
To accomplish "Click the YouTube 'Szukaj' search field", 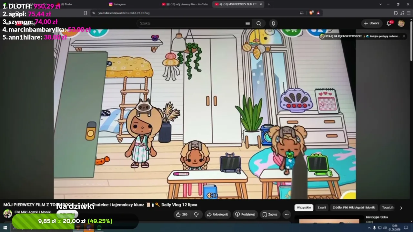I will pyautogui.click(x=194, y=23).
